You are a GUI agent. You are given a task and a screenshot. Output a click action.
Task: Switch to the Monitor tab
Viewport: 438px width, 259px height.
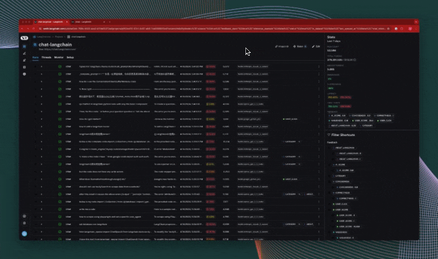pos(59,57)
